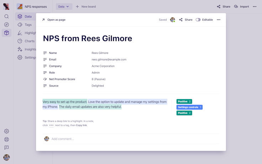Select Settings in the project sidebar
Screen dimensions: 262x164
point(26,57)
